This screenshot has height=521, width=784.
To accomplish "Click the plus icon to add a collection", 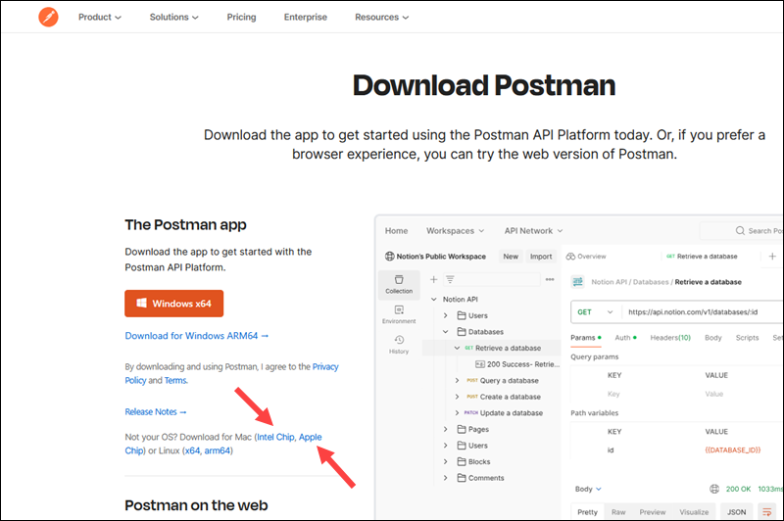I will [433, 279].
